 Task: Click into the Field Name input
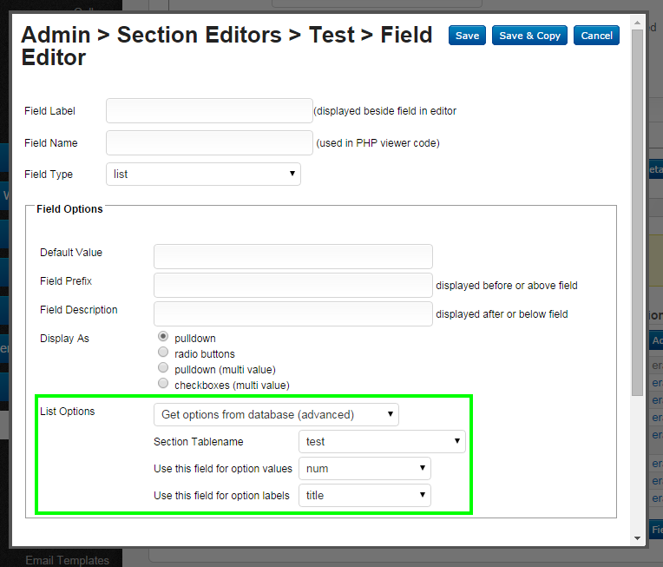coord(209,143)
